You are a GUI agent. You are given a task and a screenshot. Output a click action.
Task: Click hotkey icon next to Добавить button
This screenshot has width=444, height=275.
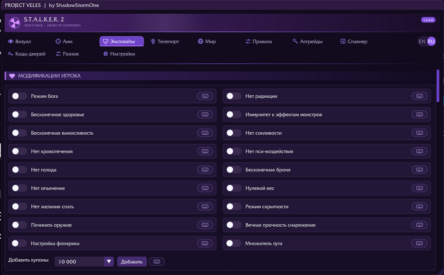coord(157,262)
